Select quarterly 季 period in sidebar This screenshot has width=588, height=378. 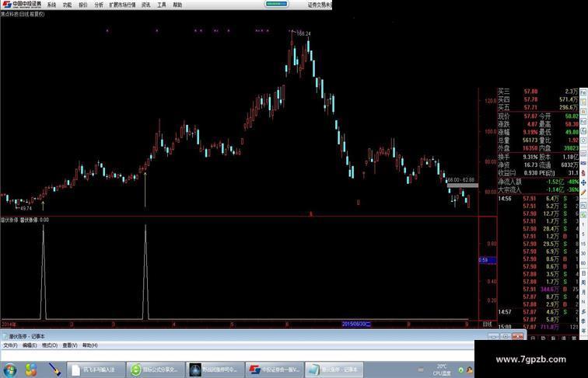pos(583,321)
